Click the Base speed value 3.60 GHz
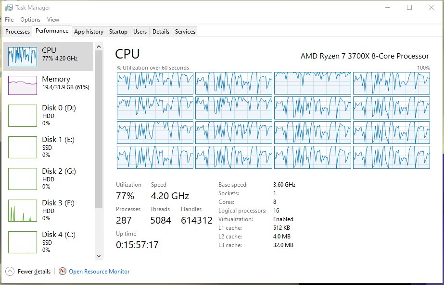The width and height of the screenshot is (444, 285). click(284, 185)
